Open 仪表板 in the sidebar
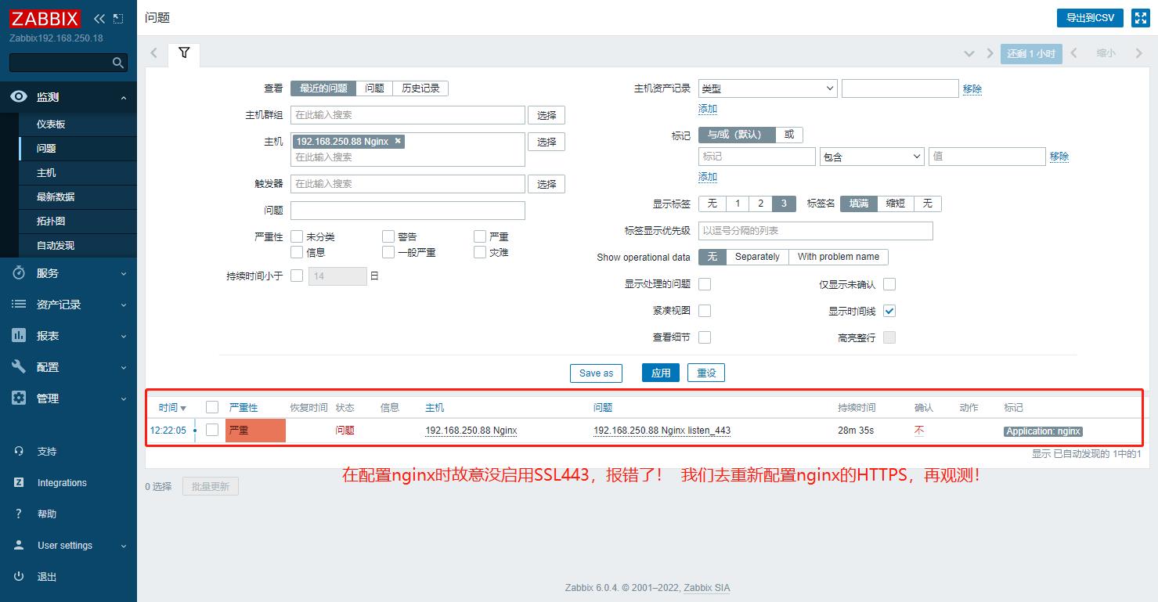Image resolution: width=1158 pixels, height=602 pixels. 51,124
